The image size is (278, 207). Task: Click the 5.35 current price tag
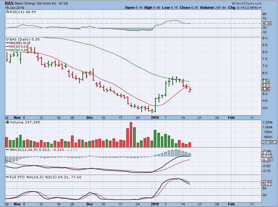265,89
